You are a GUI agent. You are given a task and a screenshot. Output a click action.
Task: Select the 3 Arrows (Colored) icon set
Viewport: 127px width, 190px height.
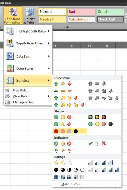coord(63,84)
